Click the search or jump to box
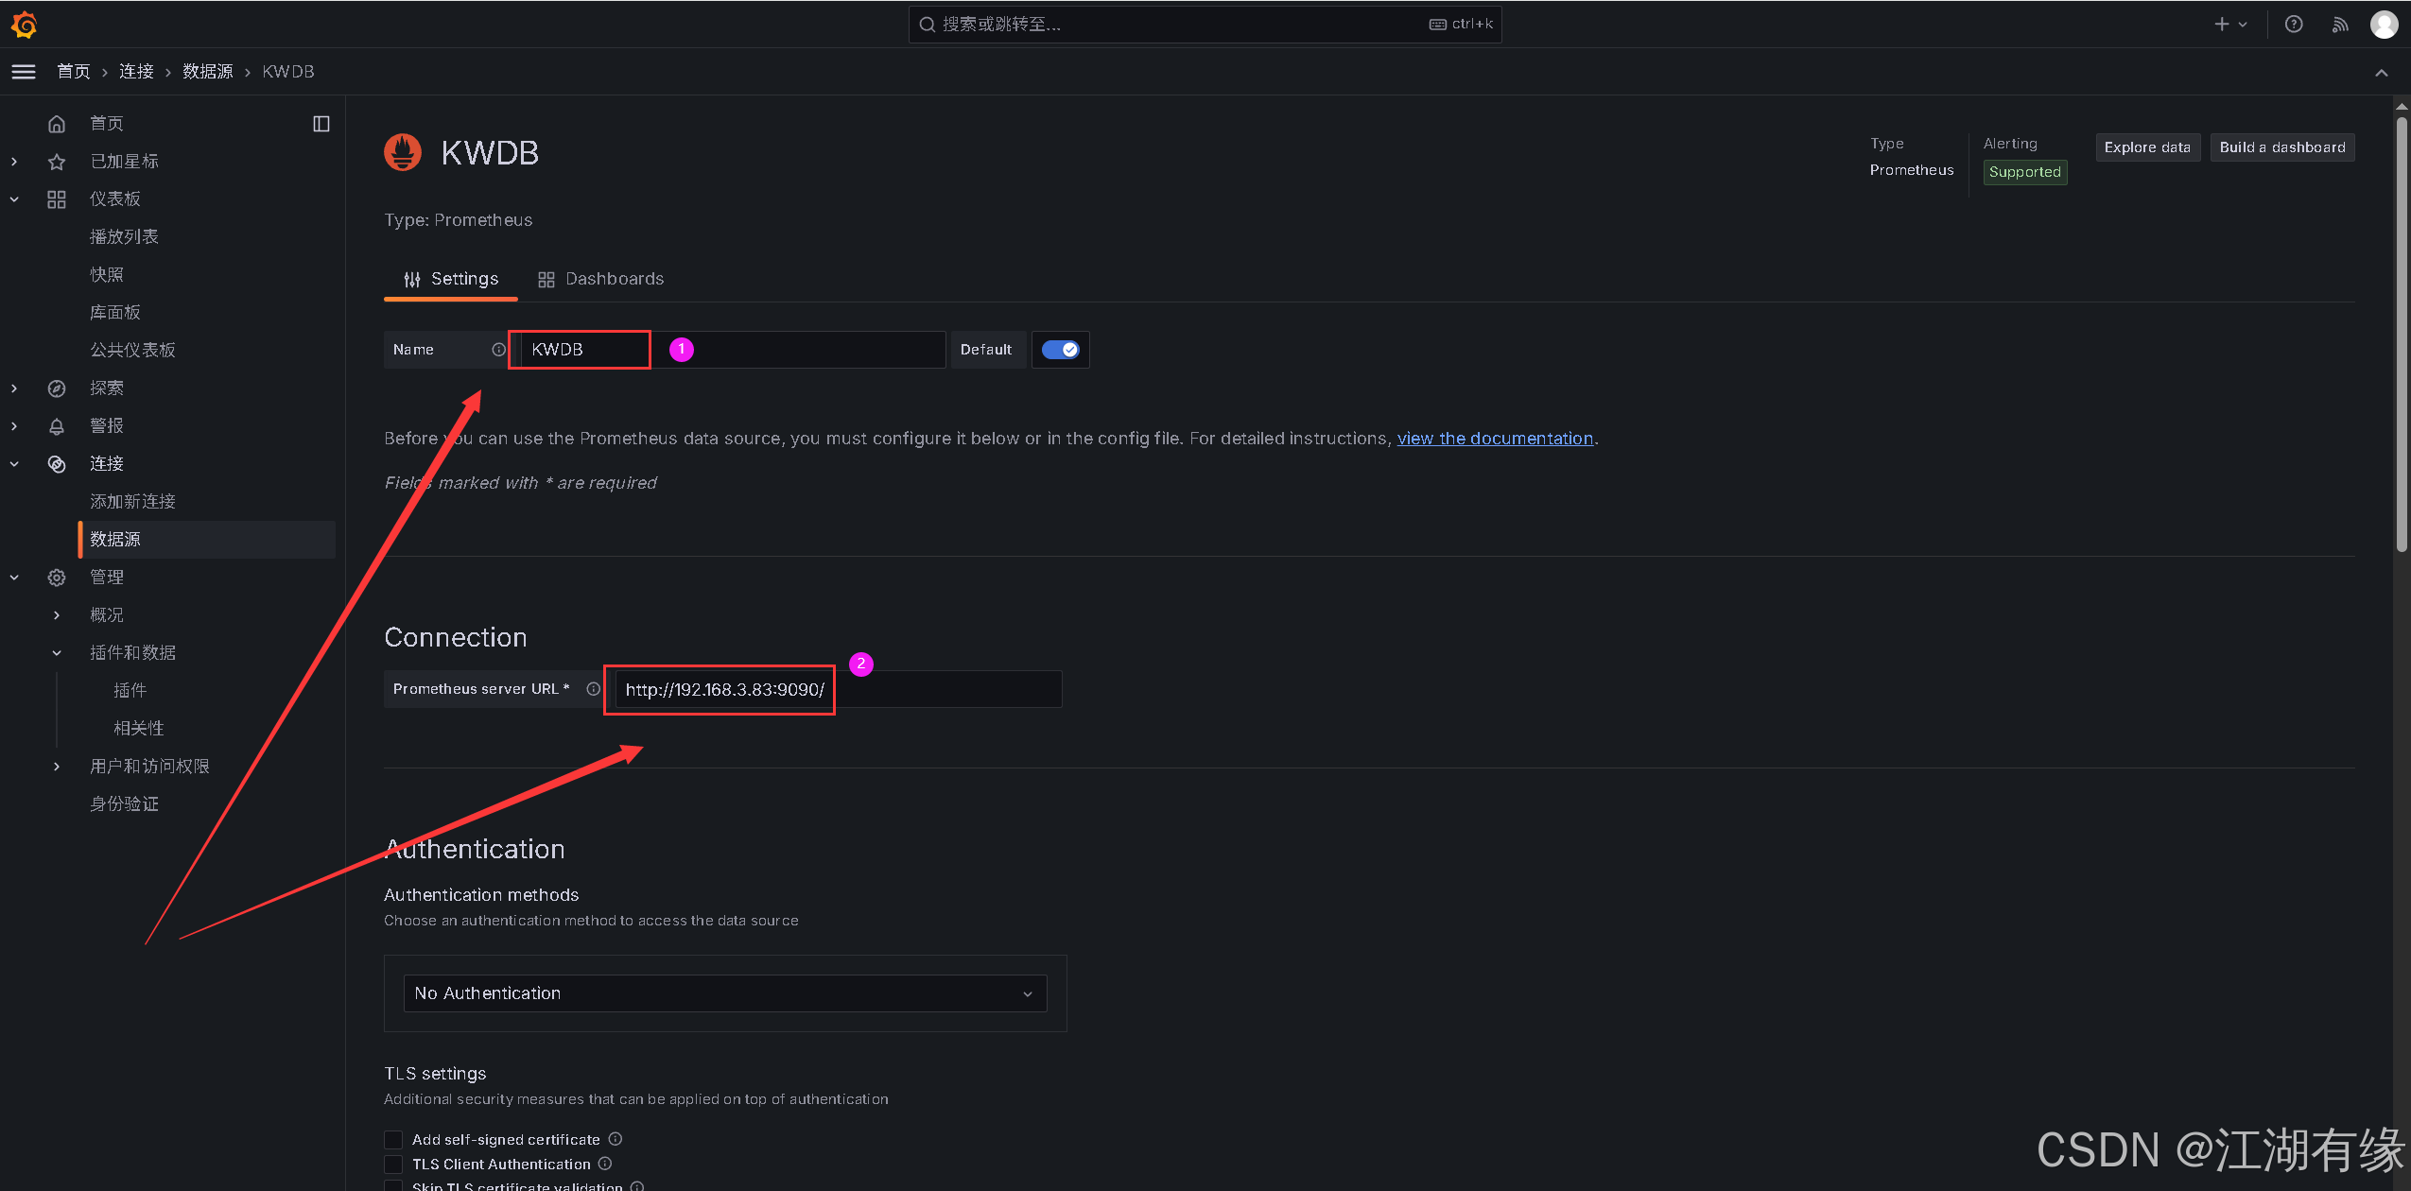2411x1191 pixels. pyautogui.click(x=1205, y=25)
